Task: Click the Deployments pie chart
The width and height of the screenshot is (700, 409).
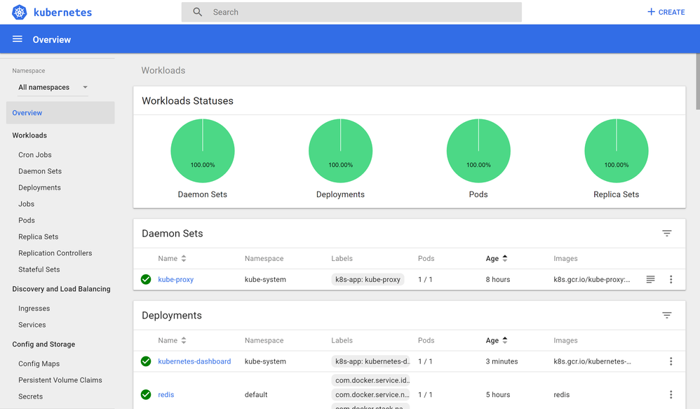Action: (341, 150)
